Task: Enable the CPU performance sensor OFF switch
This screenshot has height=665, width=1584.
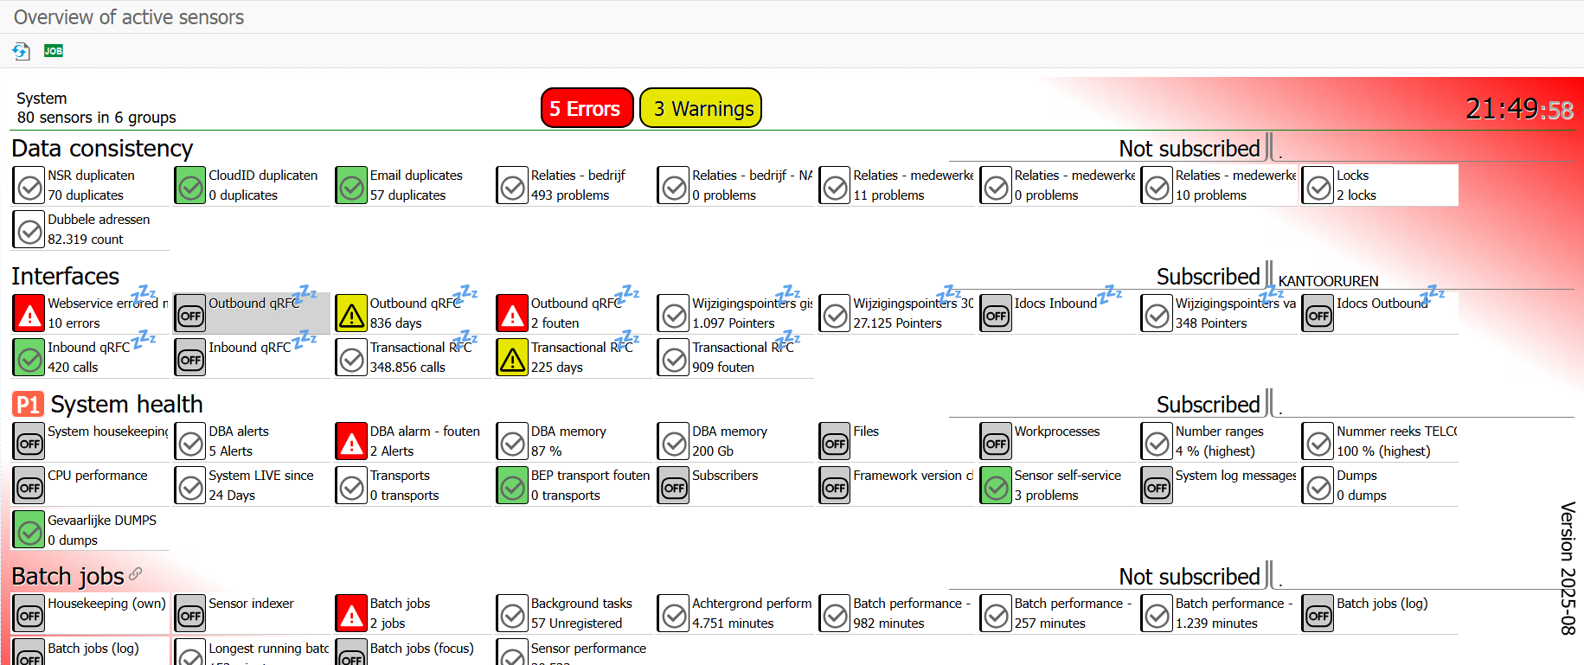Action: point(29,486)
